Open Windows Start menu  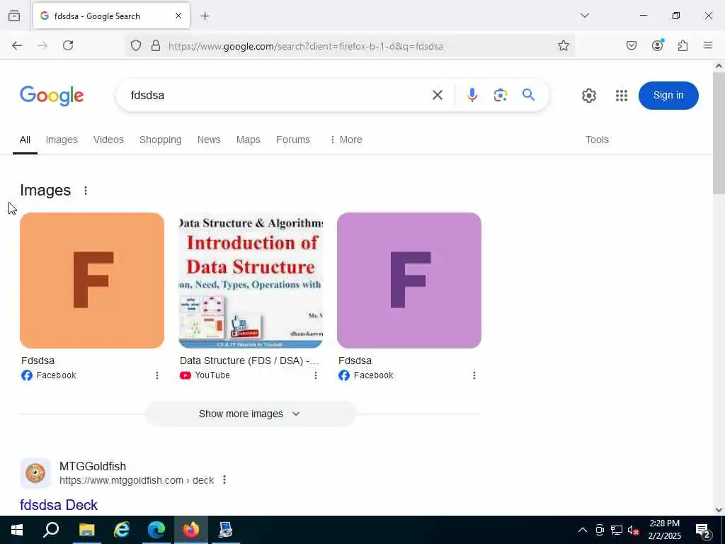(x=17, y=530)
